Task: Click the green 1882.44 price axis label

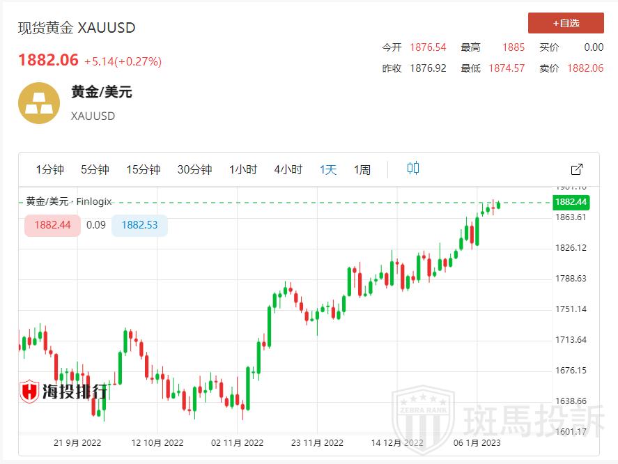Action: [x=570, y=202]
